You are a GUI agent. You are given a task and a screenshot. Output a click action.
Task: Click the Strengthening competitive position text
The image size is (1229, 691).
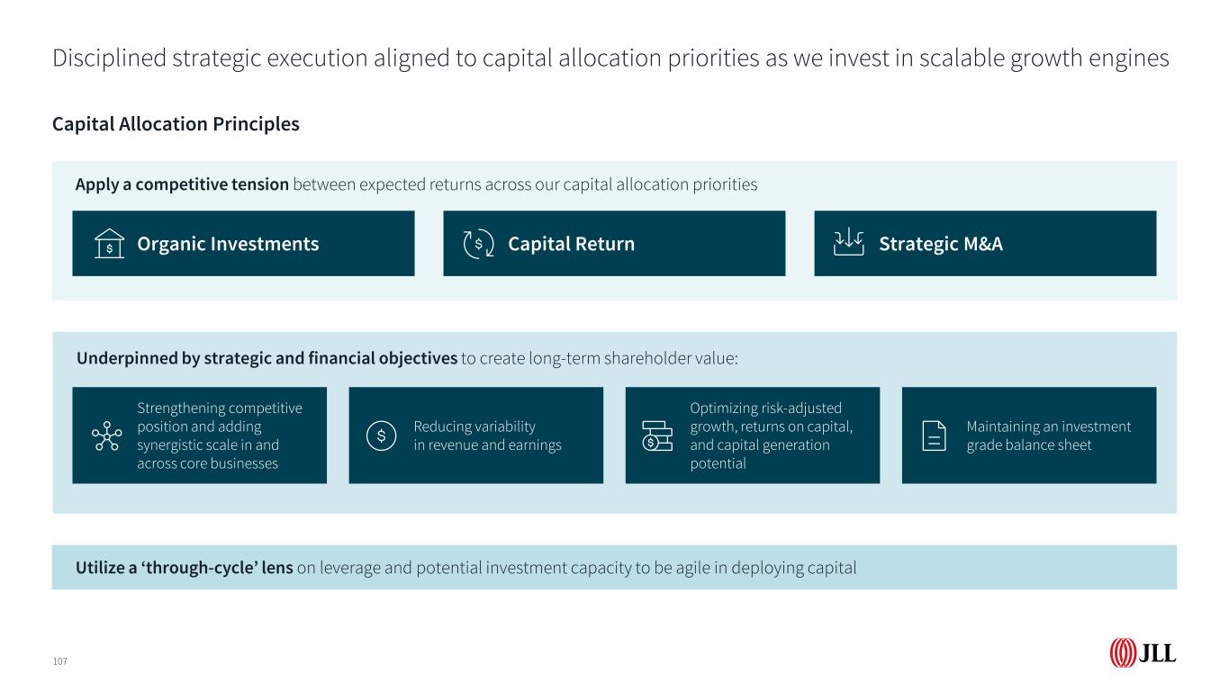(x=220, y=435)
